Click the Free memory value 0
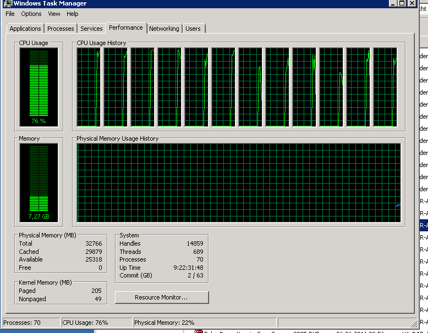 100,268
